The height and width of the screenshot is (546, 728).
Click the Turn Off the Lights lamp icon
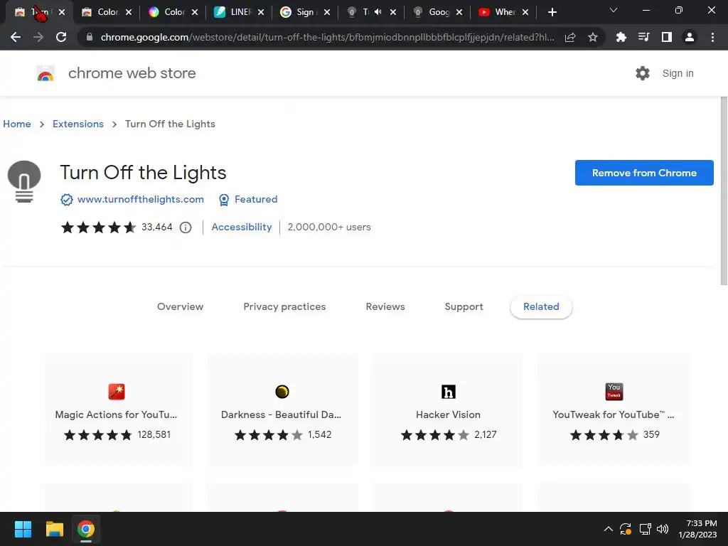tap(24, 181)
